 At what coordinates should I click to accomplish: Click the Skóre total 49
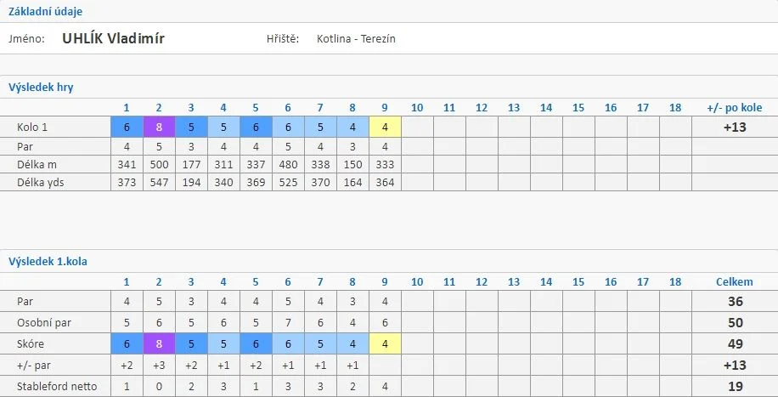(x=735, y=343)
